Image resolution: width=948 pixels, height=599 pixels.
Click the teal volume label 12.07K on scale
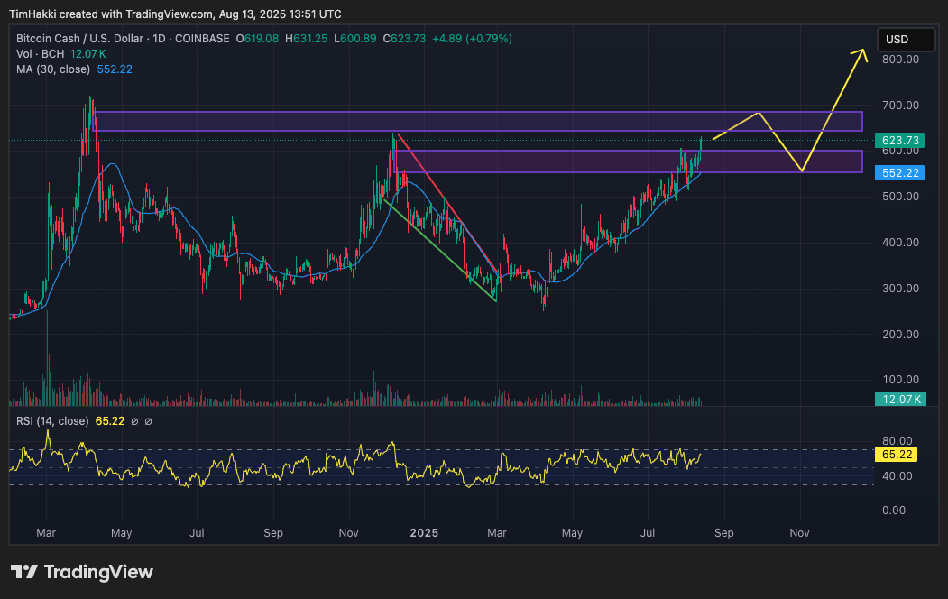click(x=900, y=398)
